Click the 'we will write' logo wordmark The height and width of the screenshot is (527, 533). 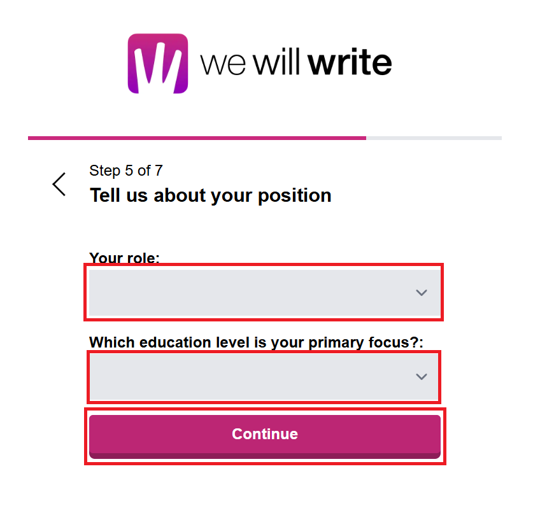tap(295, 64)
